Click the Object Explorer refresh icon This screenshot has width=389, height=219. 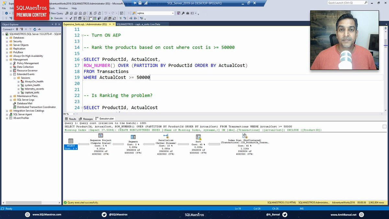pos(35,29)
